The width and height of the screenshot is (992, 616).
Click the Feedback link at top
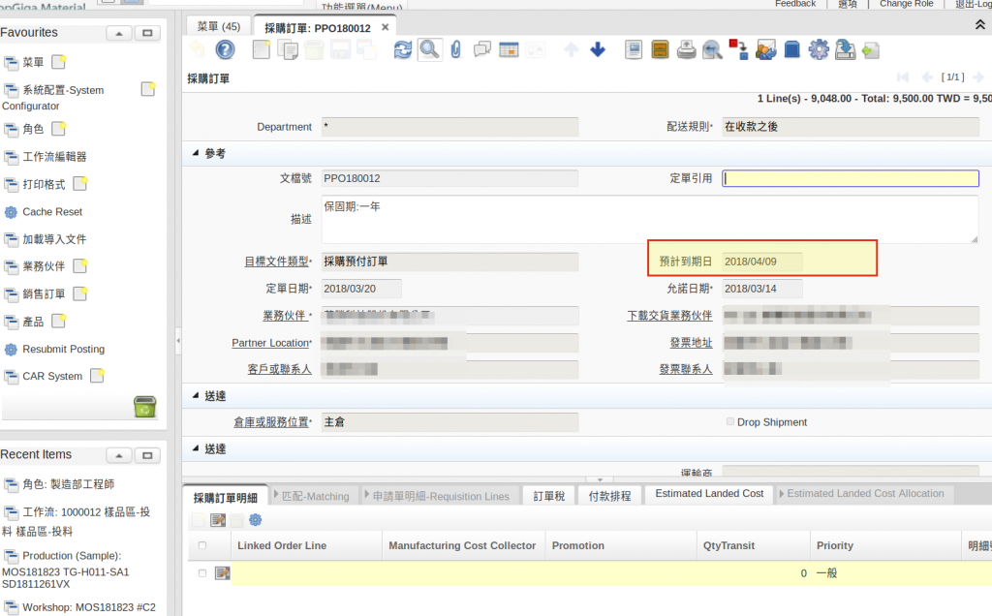coord(795,4)
